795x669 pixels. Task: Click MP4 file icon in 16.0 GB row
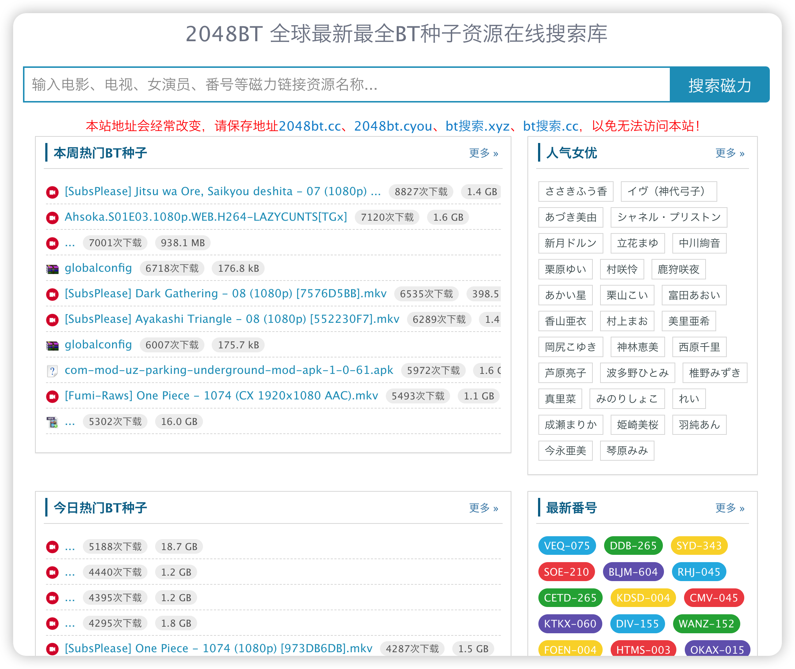(x=52, y=422)
